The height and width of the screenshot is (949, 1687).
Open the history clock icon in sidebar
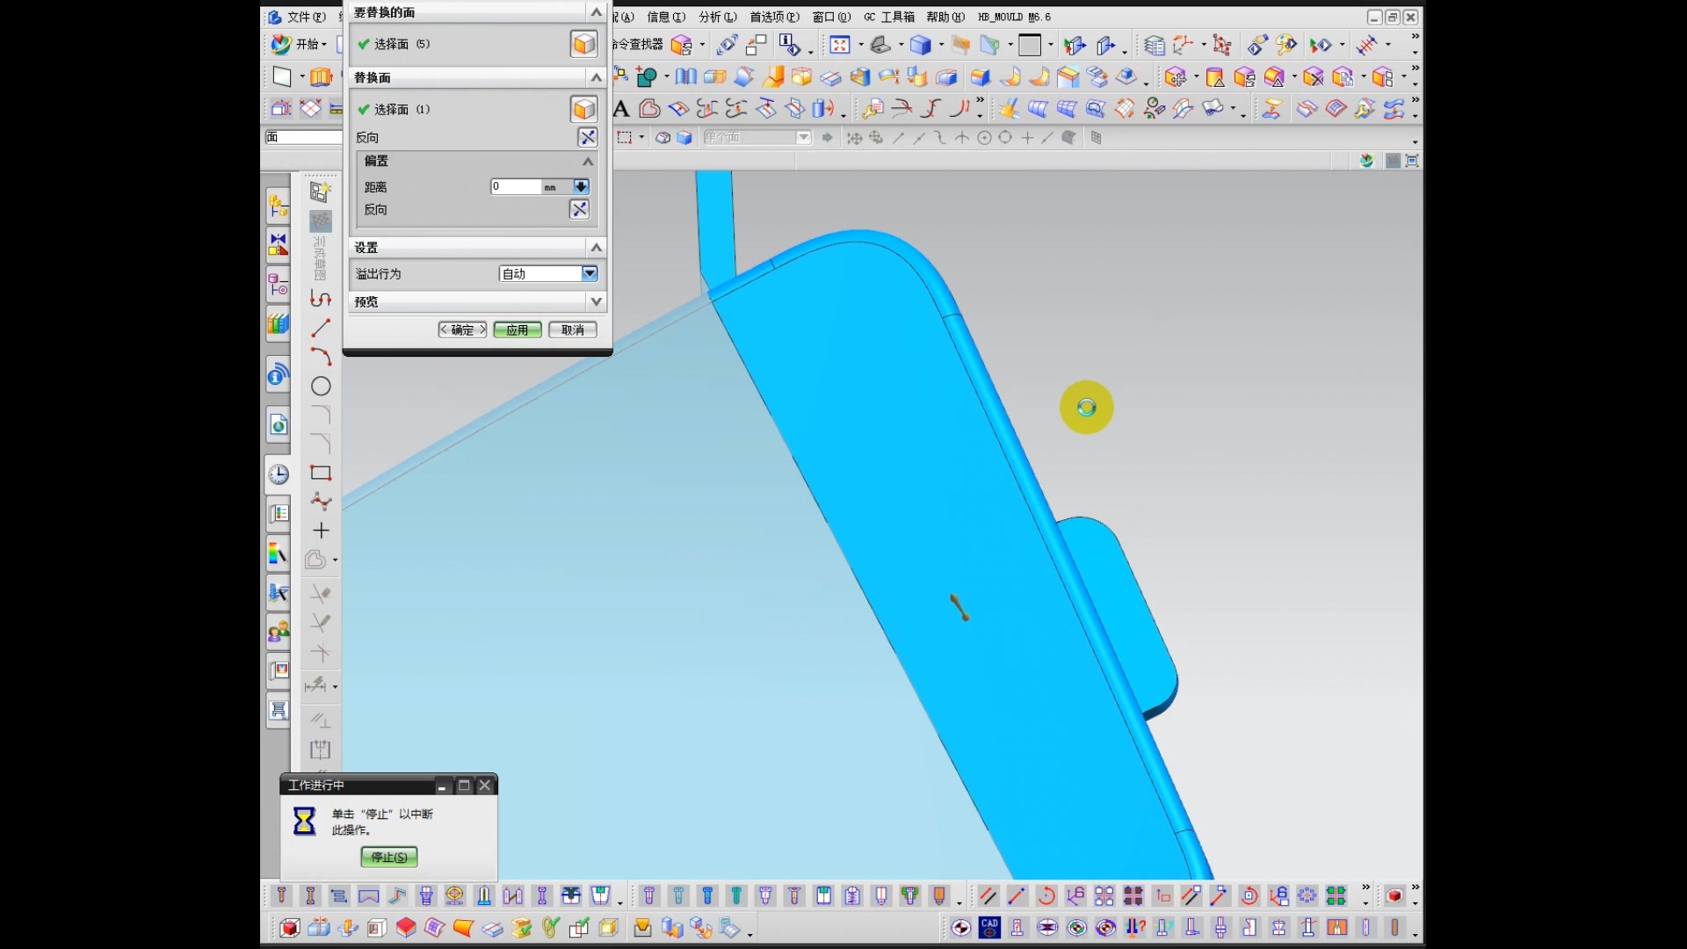pyautogui.click(x=279, y=474)
